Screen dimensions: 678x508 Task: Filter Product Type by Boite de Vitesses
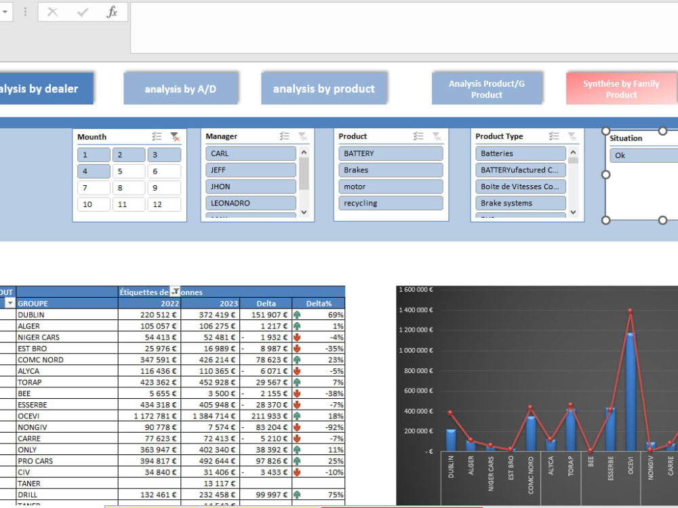(521, 186)
